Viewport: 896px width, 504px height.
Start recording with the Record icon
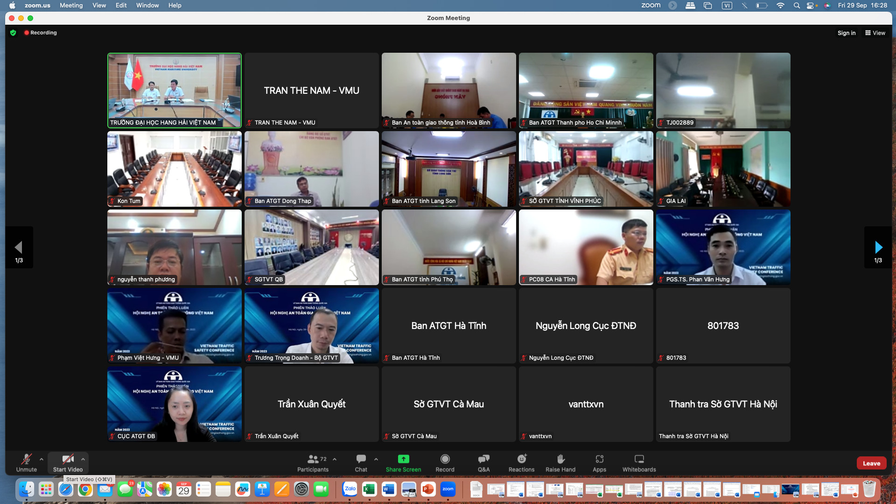coord(445,459)
